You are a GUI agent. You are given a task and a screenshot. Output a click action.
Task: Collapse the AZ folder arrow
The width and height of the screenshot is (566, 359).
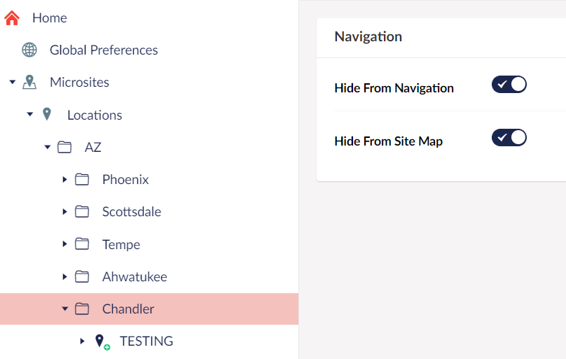48,147
